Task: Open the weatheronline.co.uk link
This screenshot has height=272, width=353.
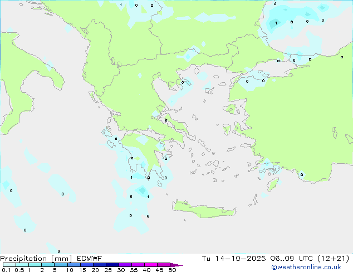Action: point(306,267)
